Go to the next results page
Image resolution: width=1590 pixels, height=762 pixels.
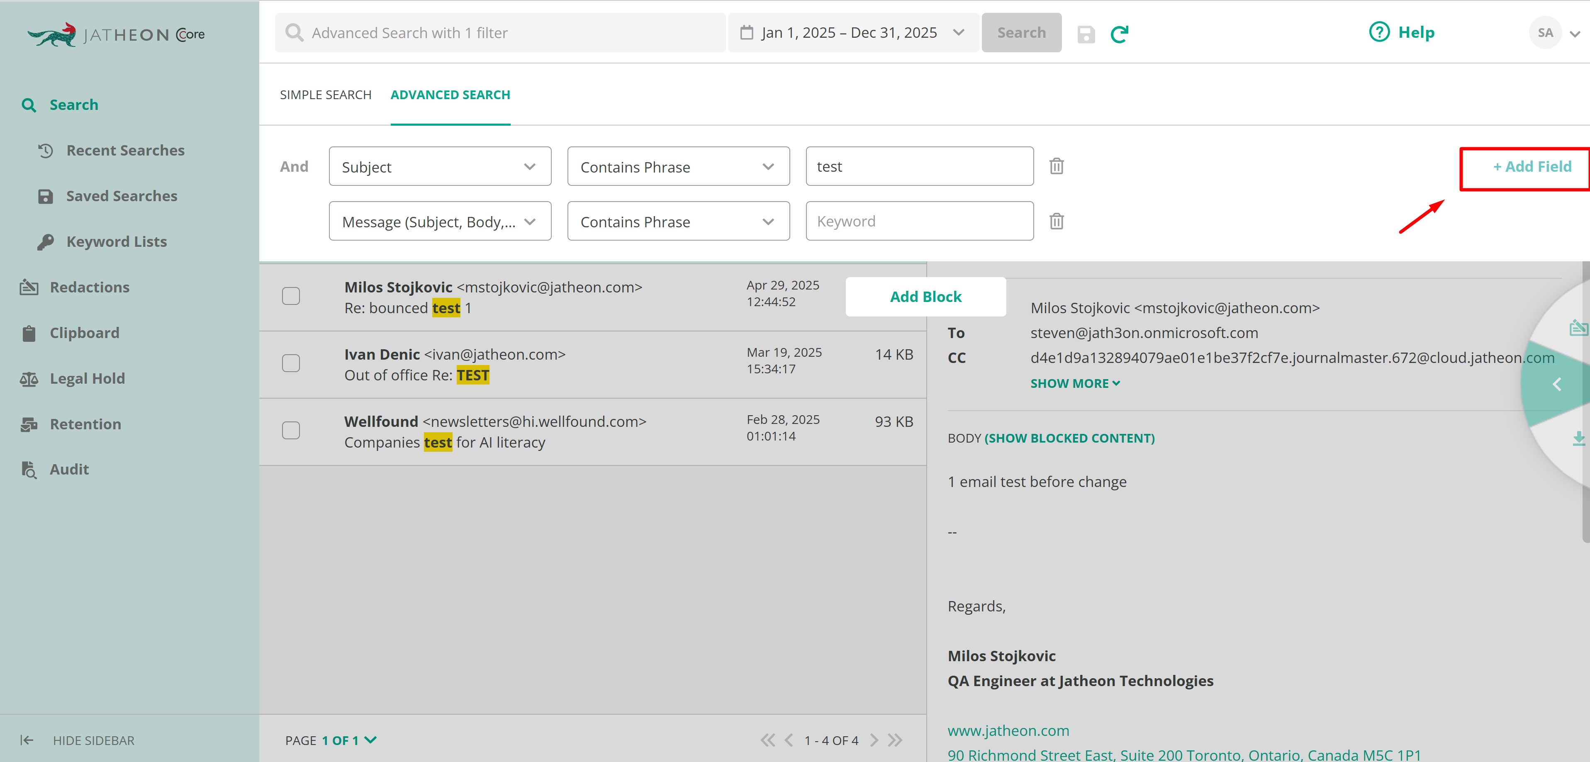click(x=873, y=740)
